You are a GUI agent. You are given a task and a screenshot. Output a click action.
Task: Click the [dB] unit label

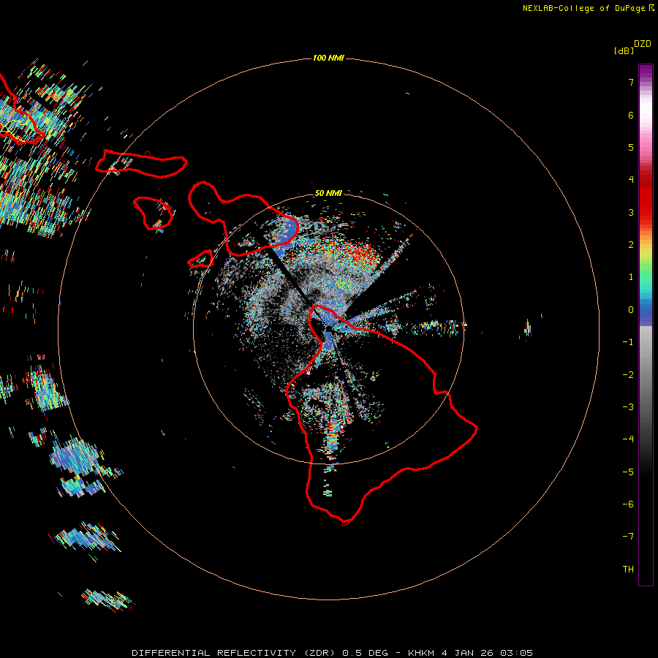tap(624, 51)
